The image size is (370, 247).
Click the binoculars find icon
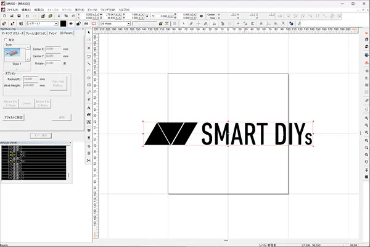[86, 23]
